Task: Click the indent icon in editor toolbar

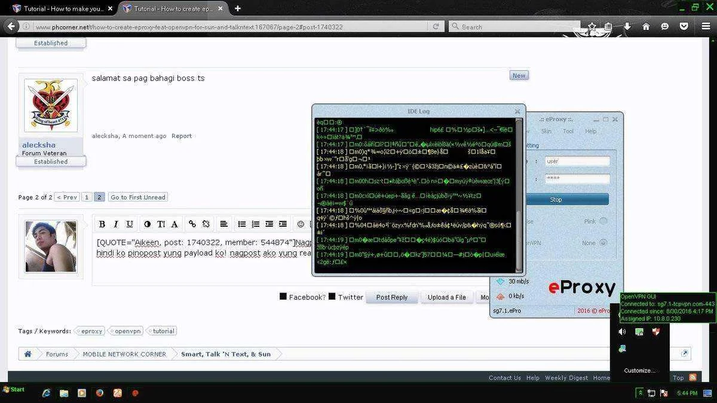Action: pyautogui.click(x=283, y=224)
